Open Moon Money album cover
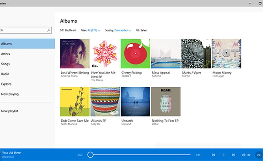This screenshot has height=161, width=263. click(227, 54)
